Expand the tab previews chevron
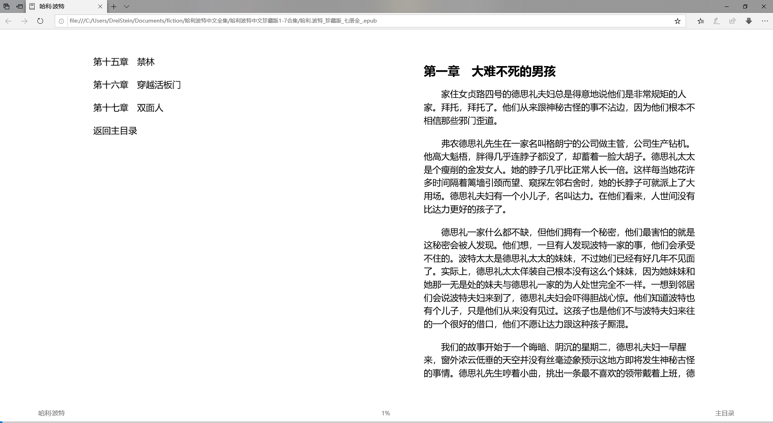Viewport: 773px width, 423px height. click(x=126, y=6)
